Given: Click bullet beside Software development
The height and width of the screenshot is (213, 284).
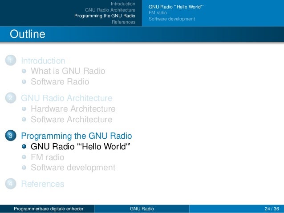Looking at the screenshot, I should [24, 168].
